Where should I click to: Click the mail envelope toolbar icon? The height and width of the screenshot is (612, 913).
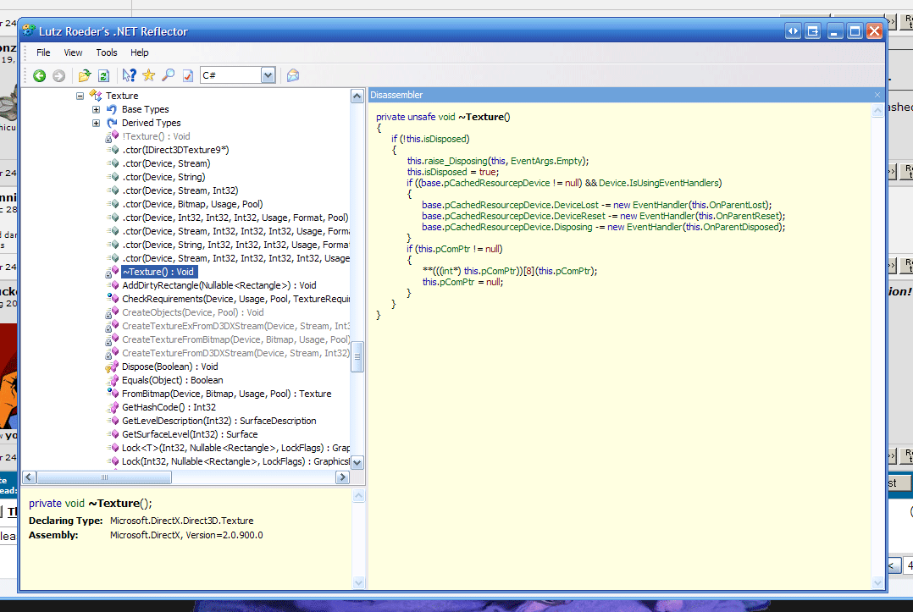[x=293, y=75]
